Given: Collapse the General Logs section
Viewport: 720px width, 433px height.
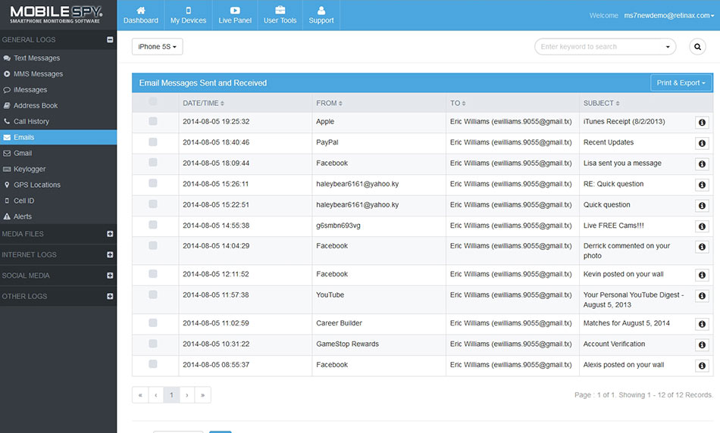Looking at the screenshot, I should coord(110,39).
